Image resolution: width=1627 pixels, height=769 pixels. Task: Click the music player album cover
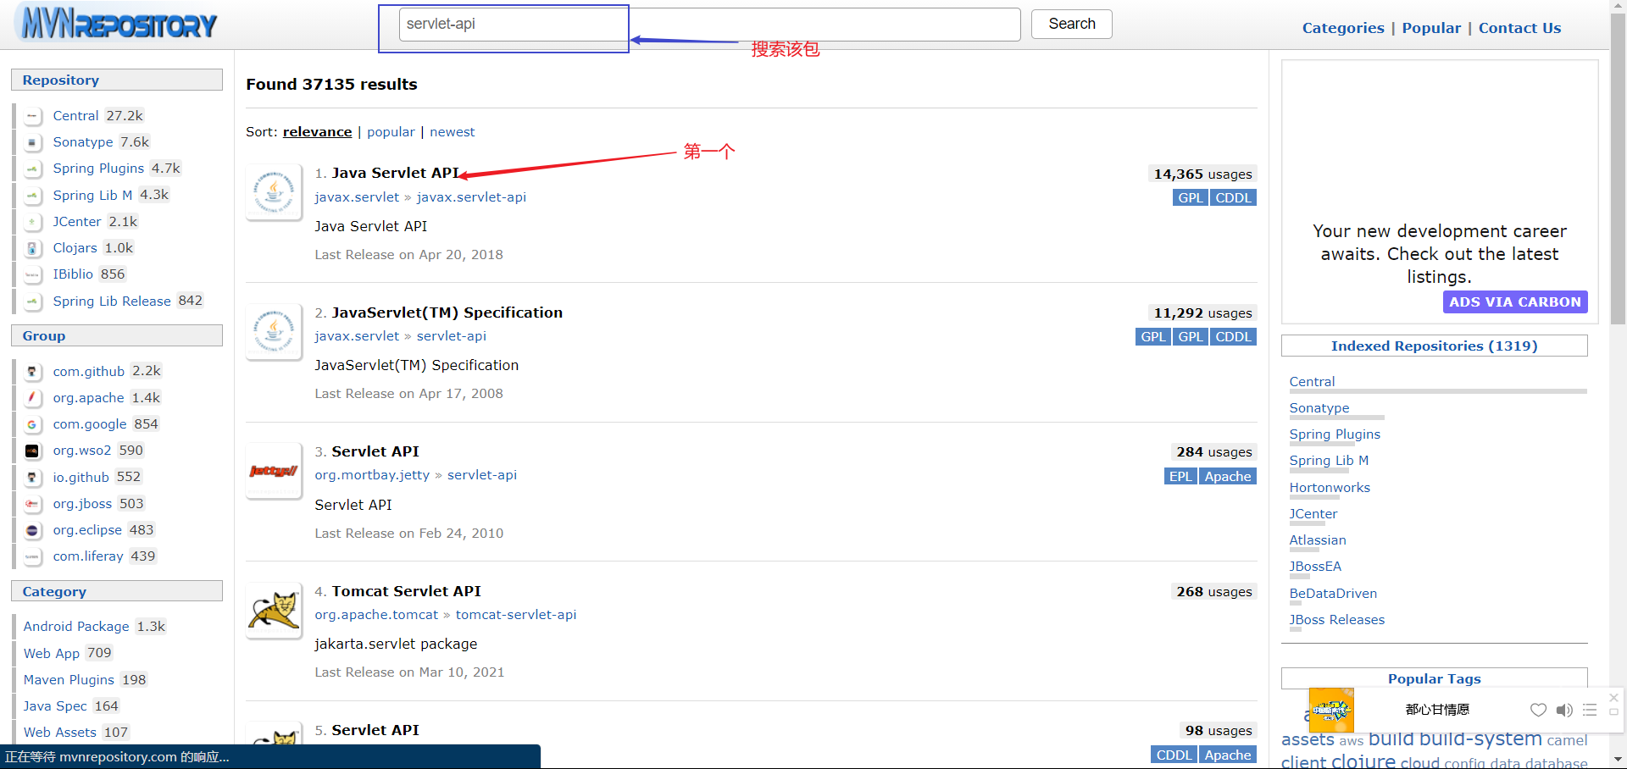click(x=1331, y=710)
